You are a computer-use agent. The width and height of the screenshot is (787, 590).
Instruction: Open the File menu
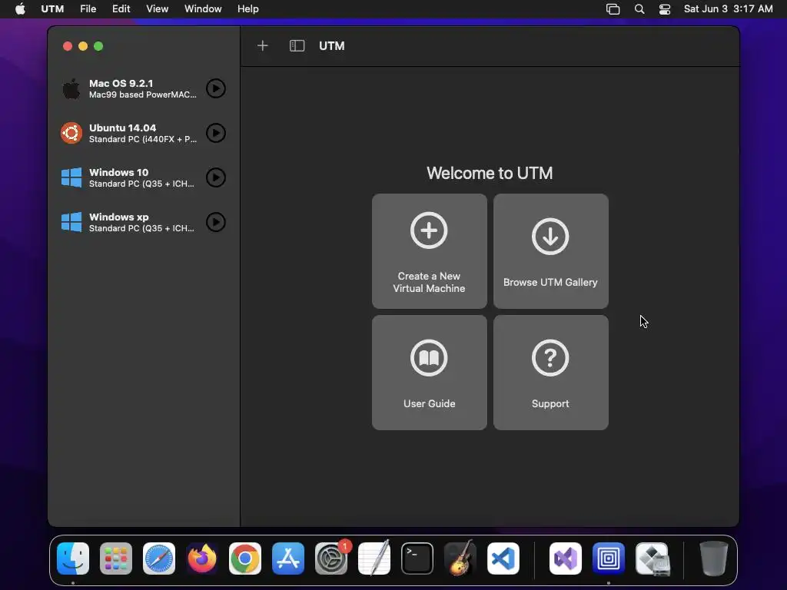pyautogui.click(x=88, y=9)
